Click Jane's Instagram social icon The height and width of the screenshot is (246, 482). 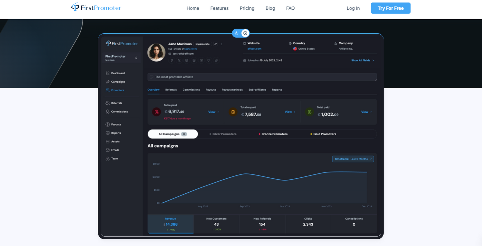point(186,60)
